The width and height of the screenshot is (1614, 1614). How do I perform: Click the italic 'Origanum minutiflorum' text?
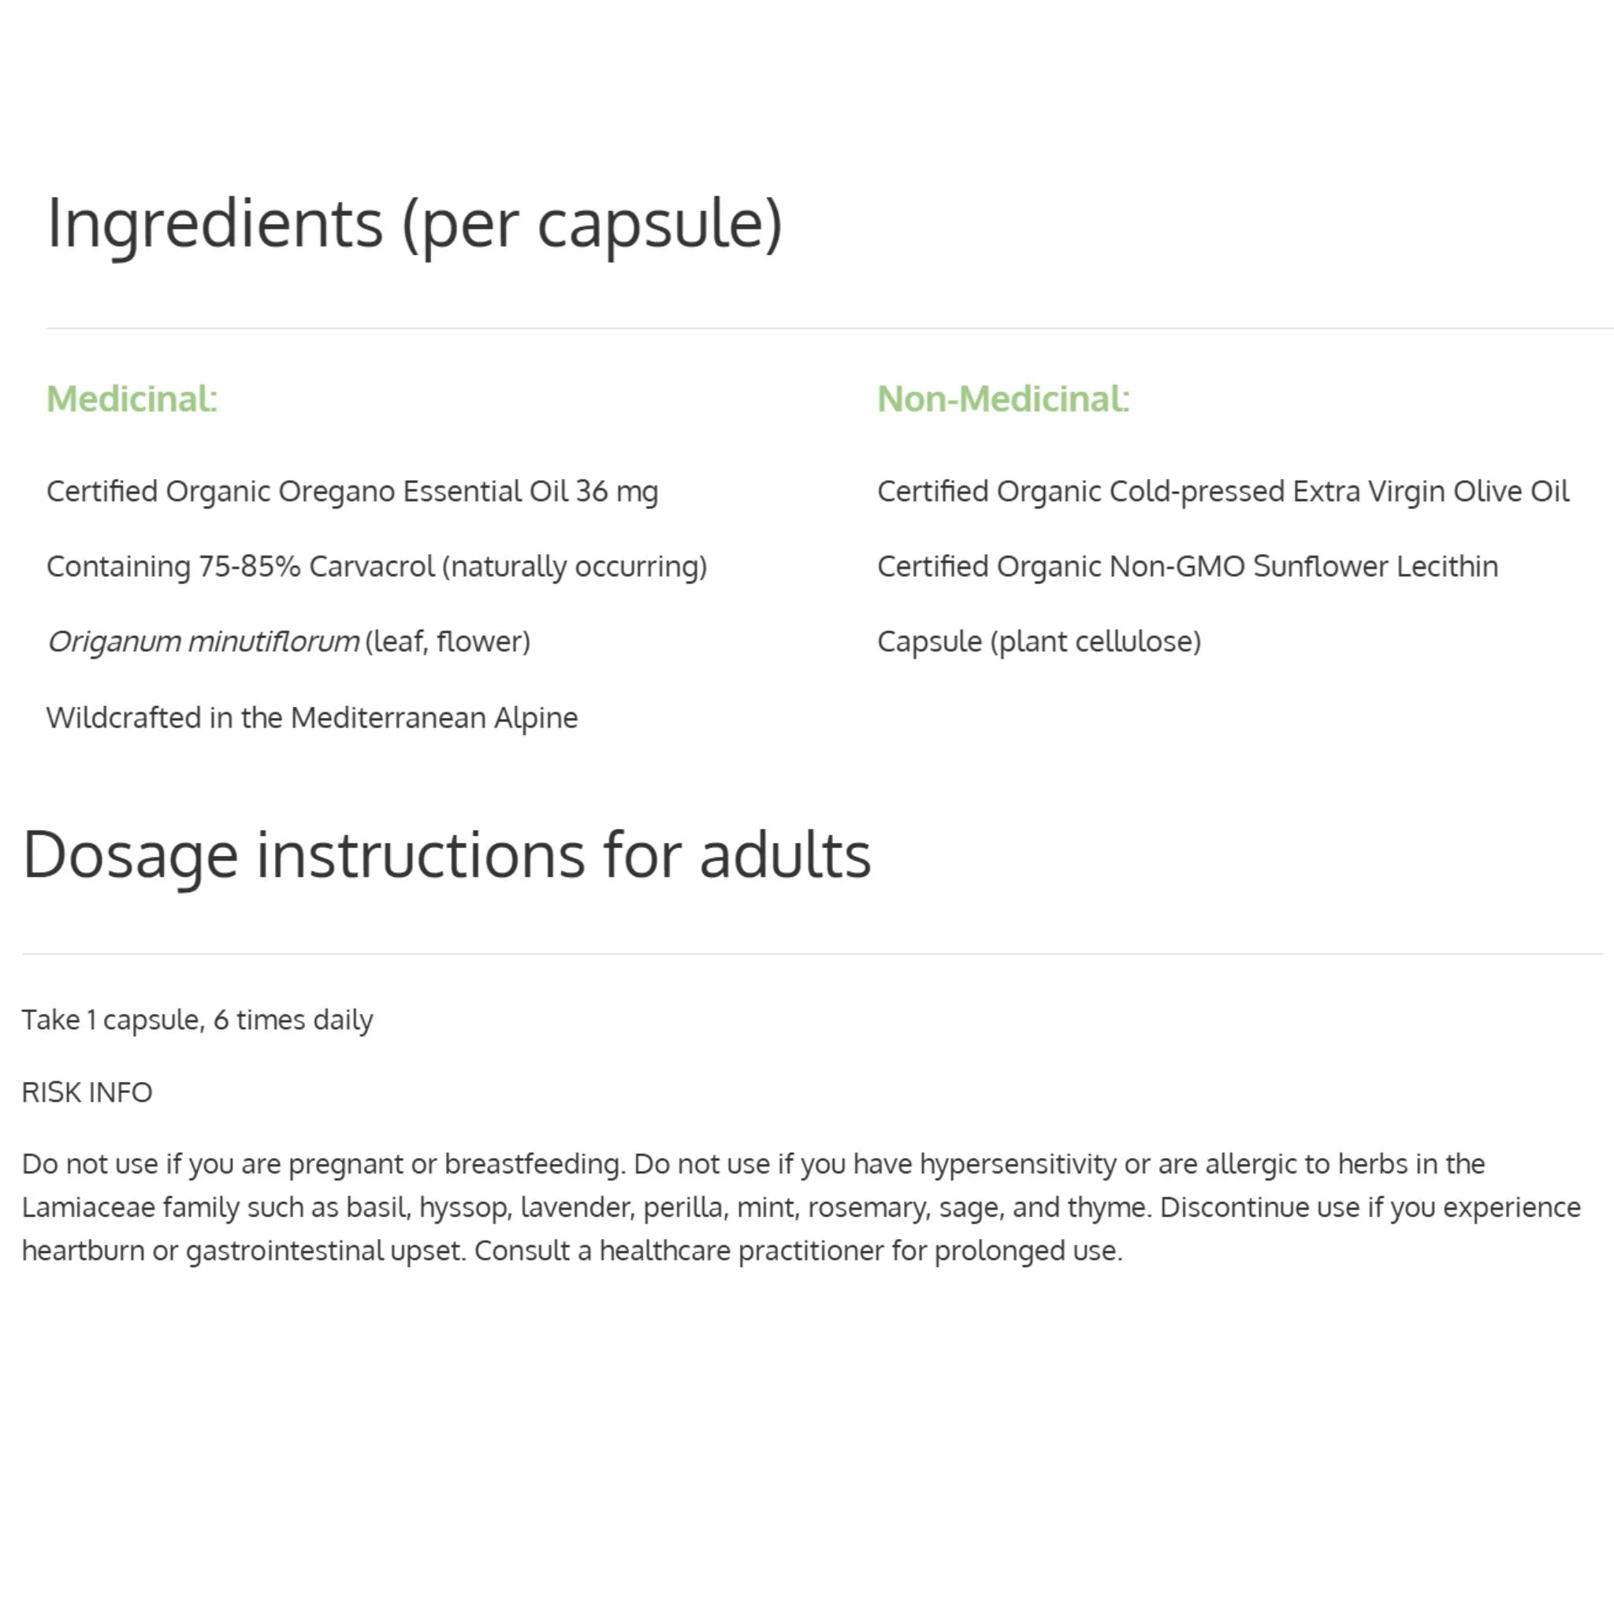pos(203,642)
